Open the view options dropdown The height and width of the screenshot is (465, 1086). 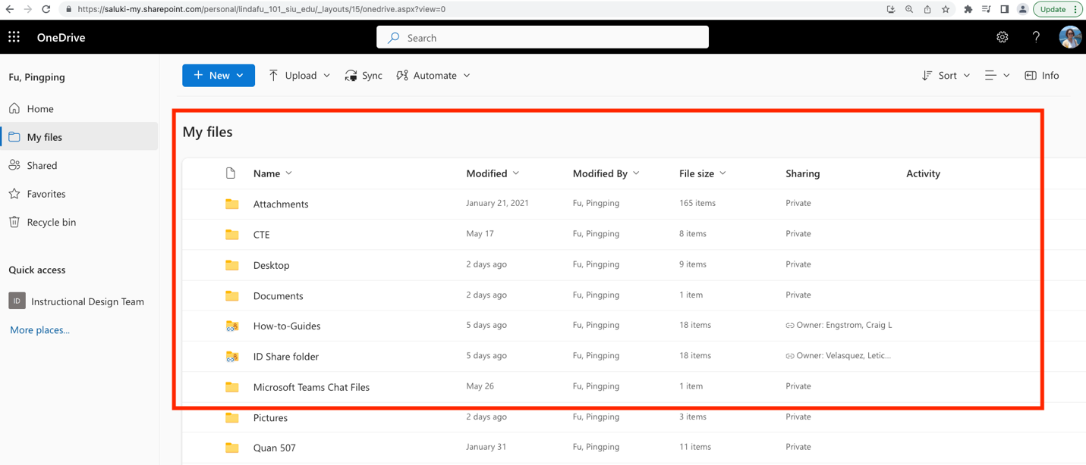(997, 76)
